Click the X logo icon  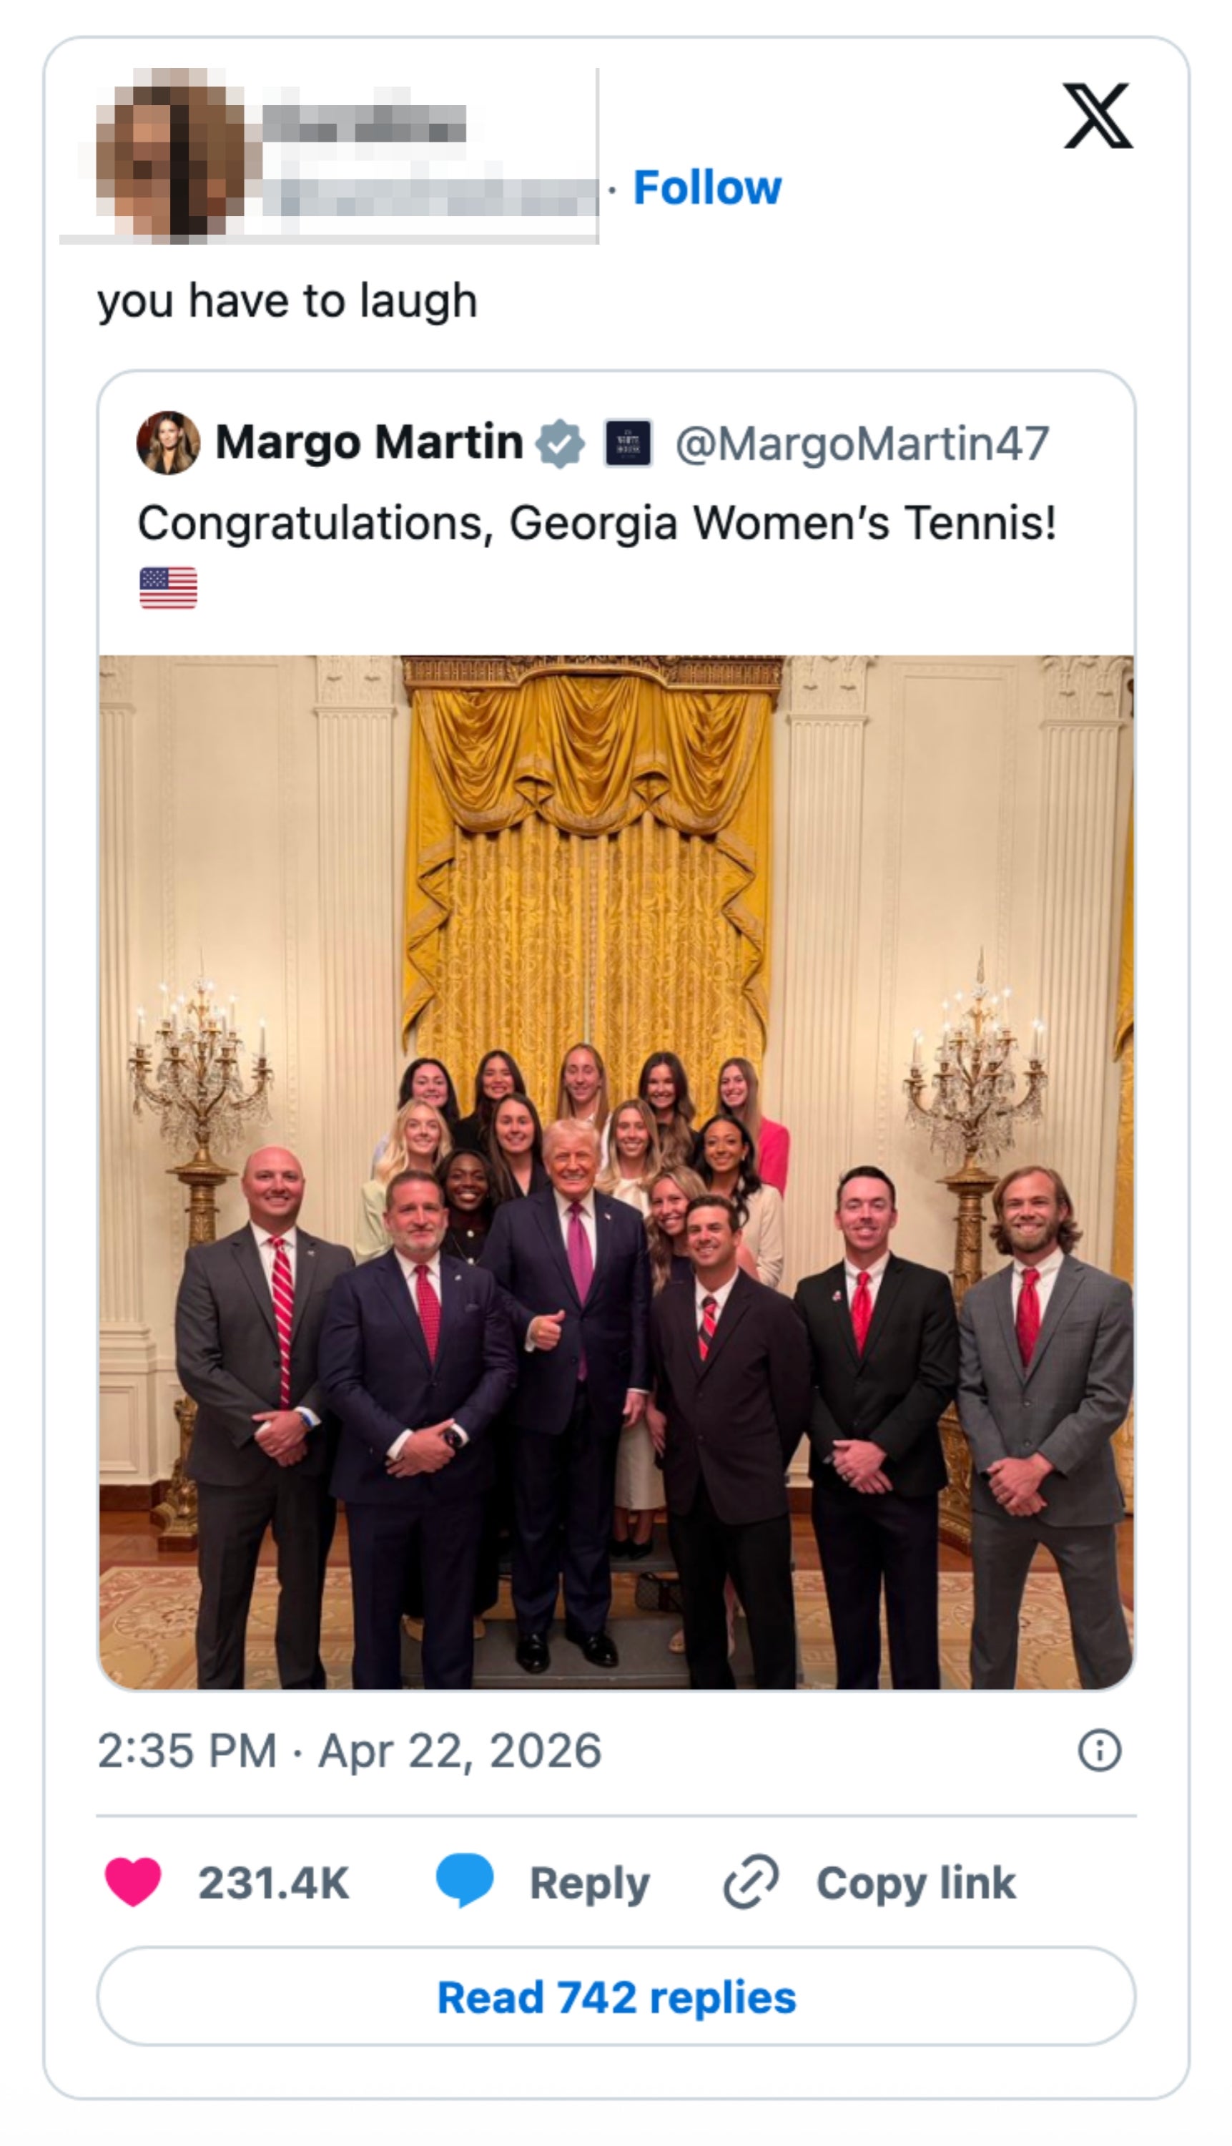coord(1098,116)
